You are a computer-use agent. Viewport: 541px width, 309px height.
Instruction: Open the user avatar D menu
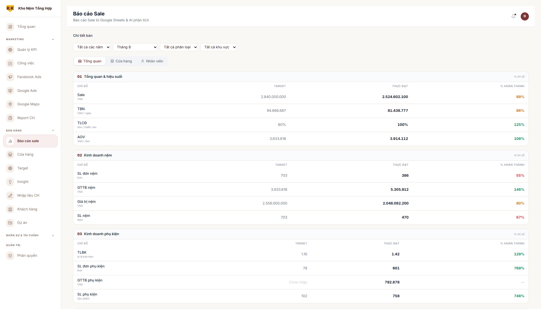(525, 16)
